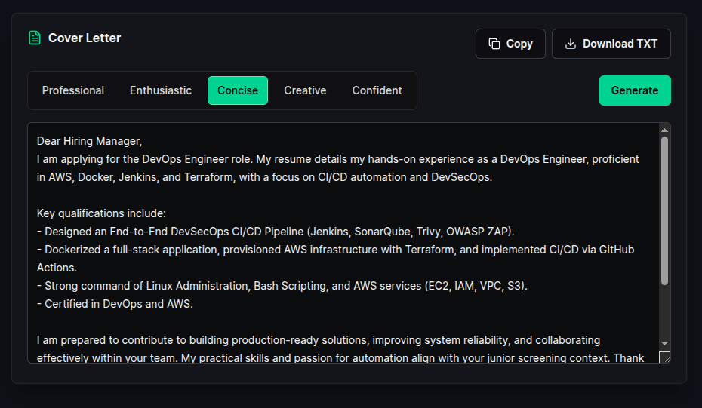Click the vertical scrollbar thumb

click(x=664, y=210)
